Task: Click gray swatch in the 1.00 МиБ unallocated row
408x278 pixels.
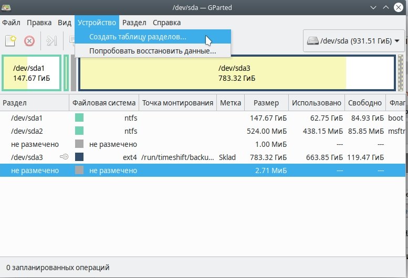Action: (x=79, y=144)
